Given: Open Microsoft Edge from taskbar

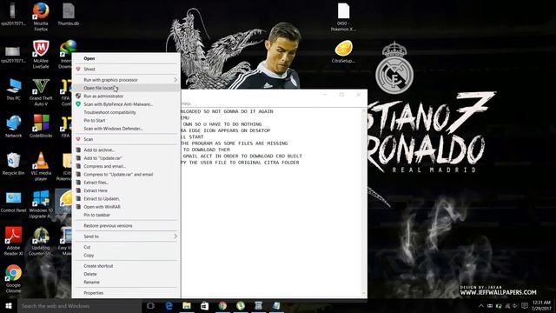Looking at the screenshot, I should [169, 305].
